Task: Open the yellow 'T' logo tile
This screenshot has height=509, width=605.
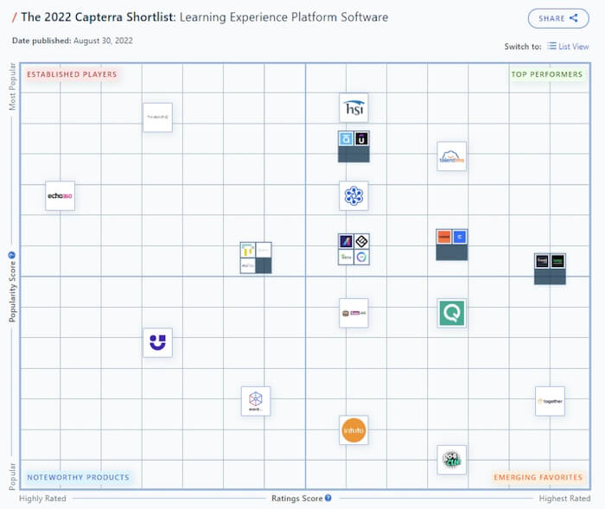Action: [x=248, y=250]
